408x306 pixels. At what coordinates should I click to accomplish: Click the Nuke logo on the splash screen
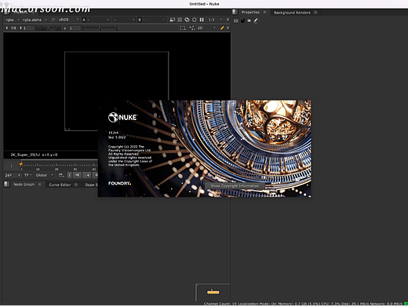tap(122, 117)
